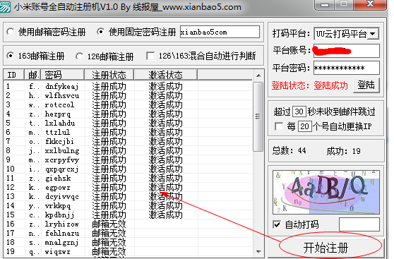This screenshot has width=394, height=259.
Task: Open the 打码平台 dropdown list
Action: pyautogui.click(x=373, y=34)
